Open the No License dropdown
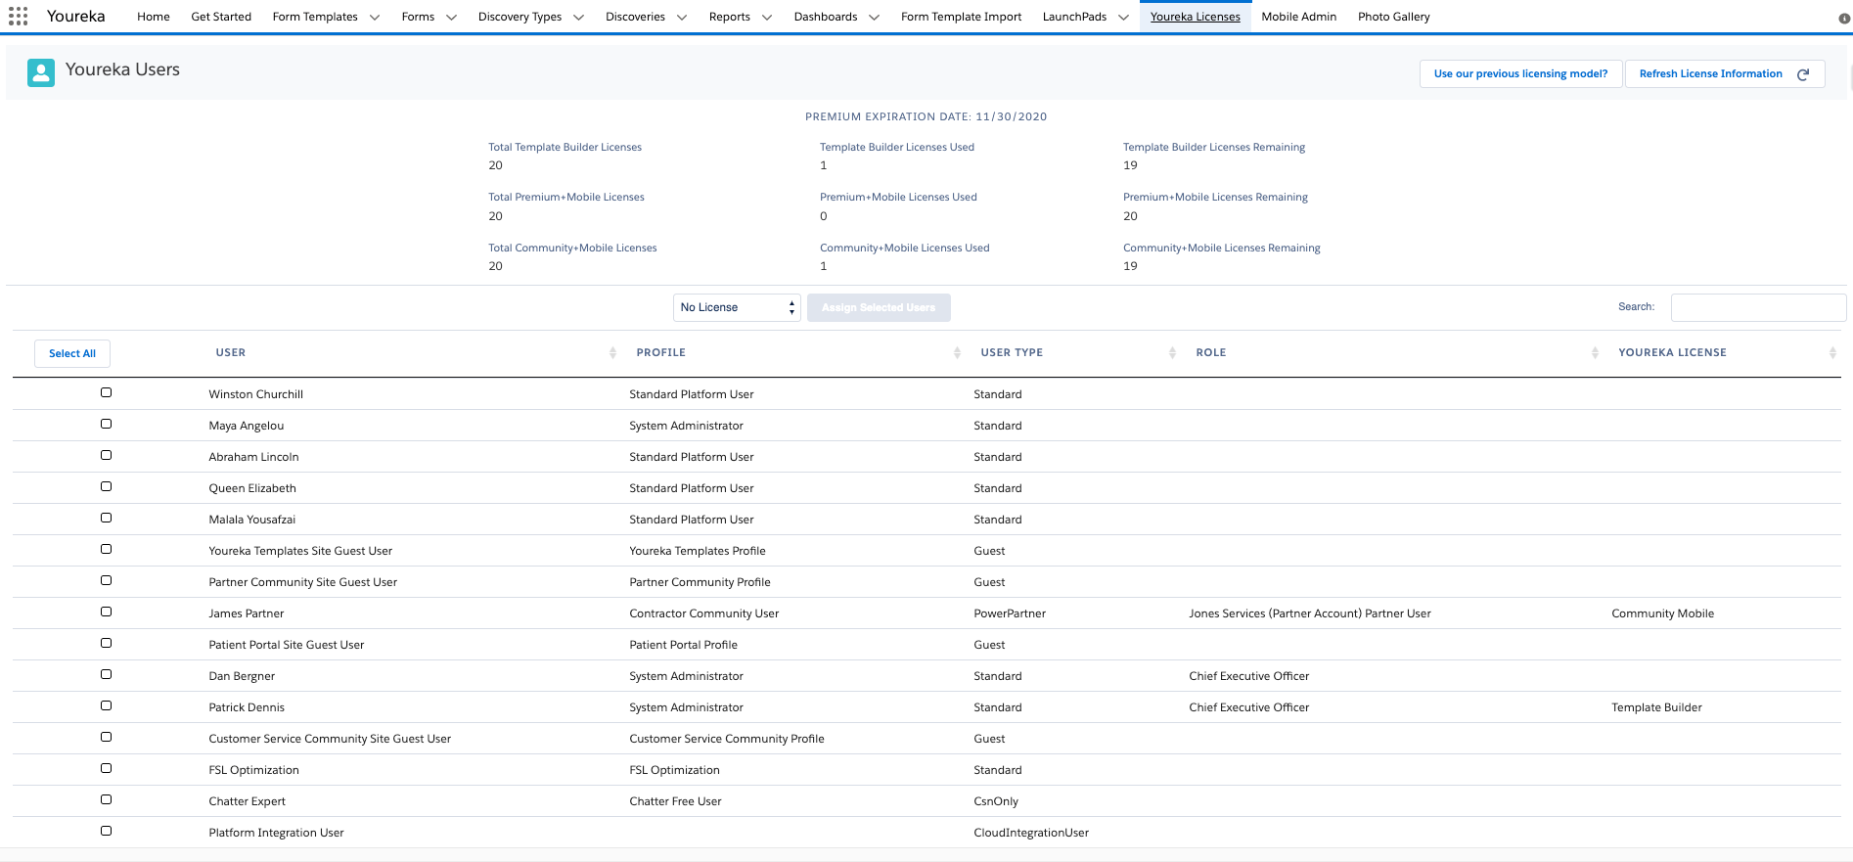This screenshot has width=1853, height=862. tap(737, 307)
